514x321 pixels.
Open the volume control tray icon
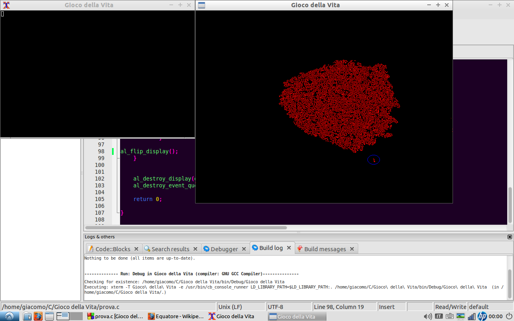[428, 317]
